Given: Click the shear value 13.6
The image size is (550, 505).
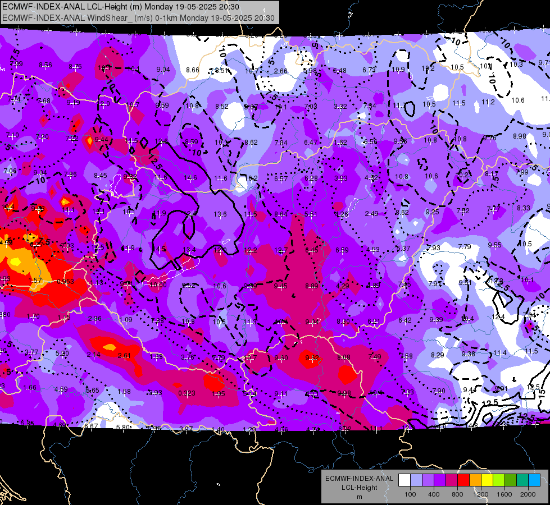Looking at the screenshot, I should pos(220,214).
